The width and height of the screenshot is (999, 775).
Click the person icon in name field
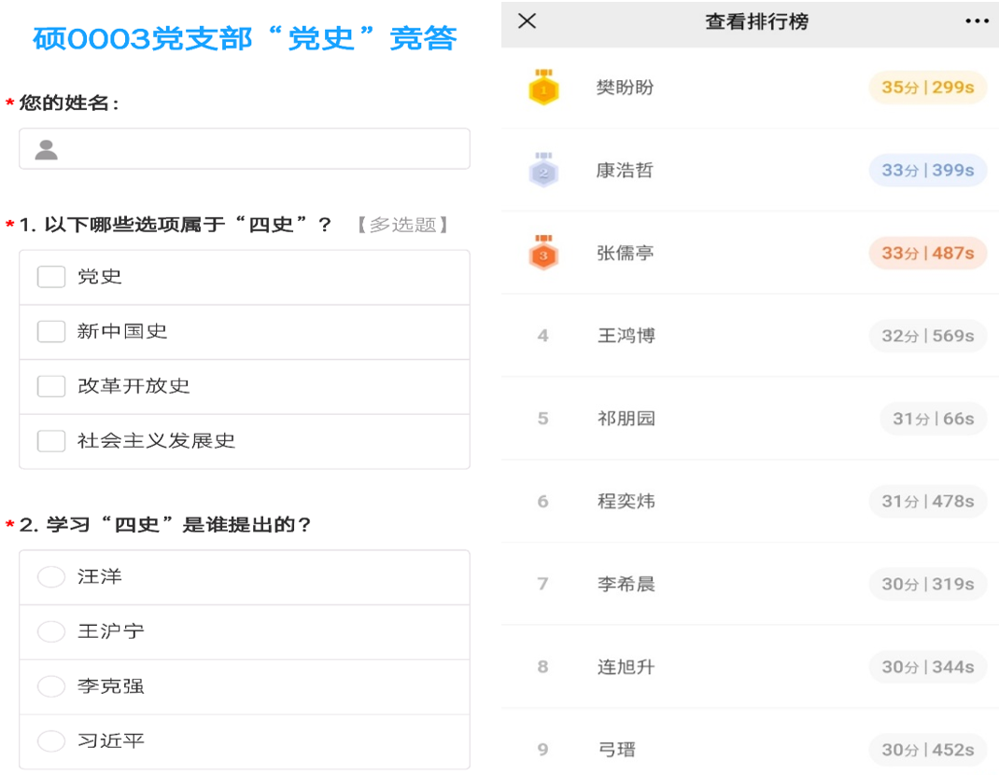point(47,149)
